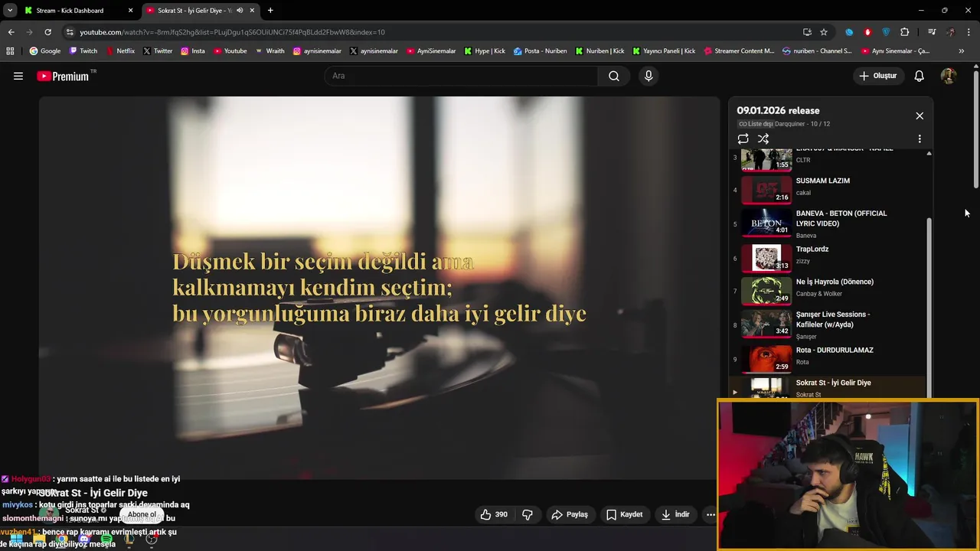
Task: Open the YouTube account avatar menu
Action: pyautogui.click(x=949, y=76)
